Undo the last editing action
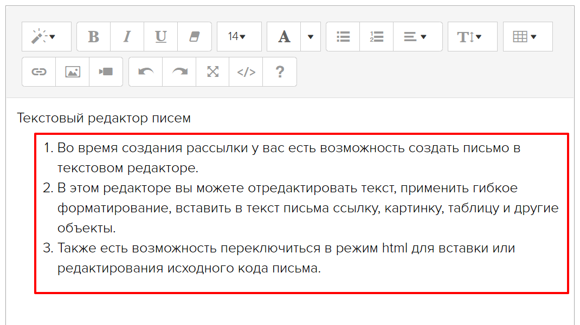 146,71
